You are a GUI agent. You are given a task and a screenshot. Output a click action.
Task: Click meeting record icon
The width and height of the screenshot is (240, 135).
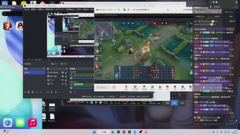(x=175, y=87)
